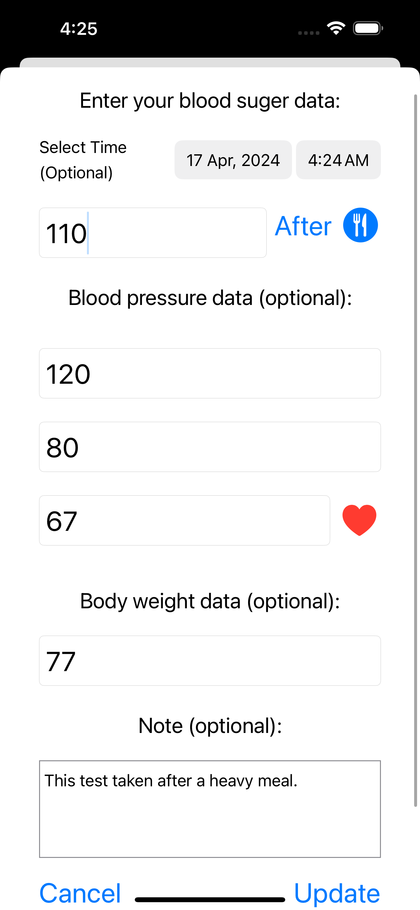Toggle the blue "After" meal label
420x910 pixels.
click(x=303, y=226)
